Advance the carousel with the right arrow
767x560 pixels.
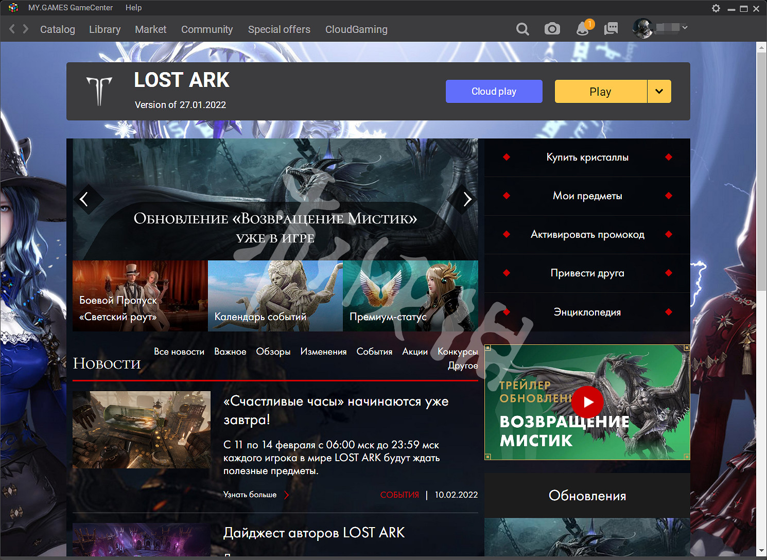pyautogui.click(x=466, y=199)
